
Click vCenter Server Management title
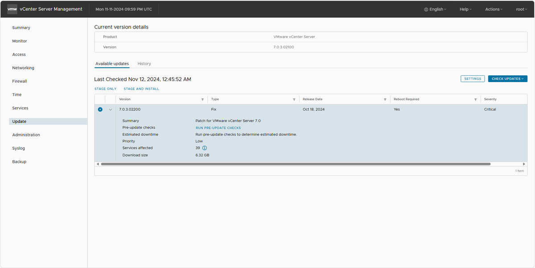(x=51, y=9)
